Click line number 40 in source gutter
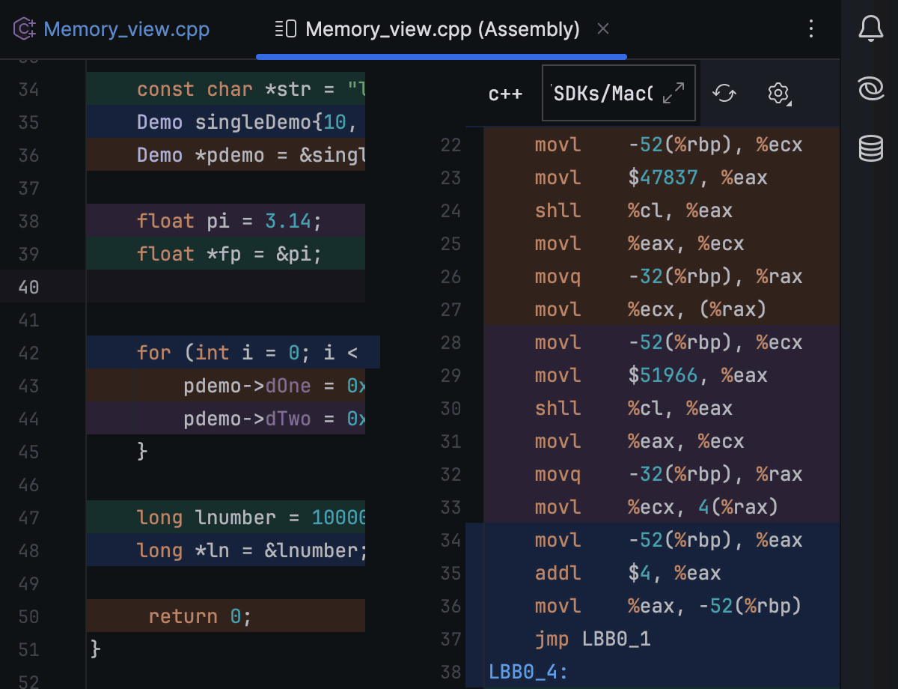Image resolution: width=898 pixels, height=689 pixels. pyautogui.click(x=28, y=287)
